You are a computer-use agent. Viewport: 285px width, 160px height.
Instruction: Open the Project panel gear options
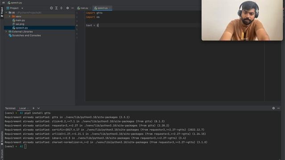(x=68, y=8)
